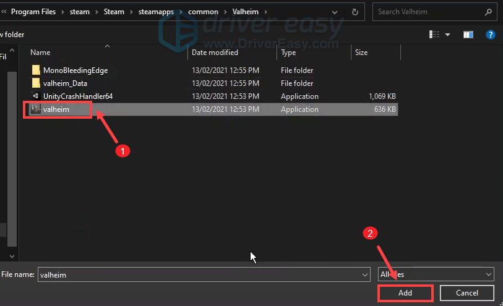
Task: Click the UnityCrashHandler64 application icon
Action: 36,96
